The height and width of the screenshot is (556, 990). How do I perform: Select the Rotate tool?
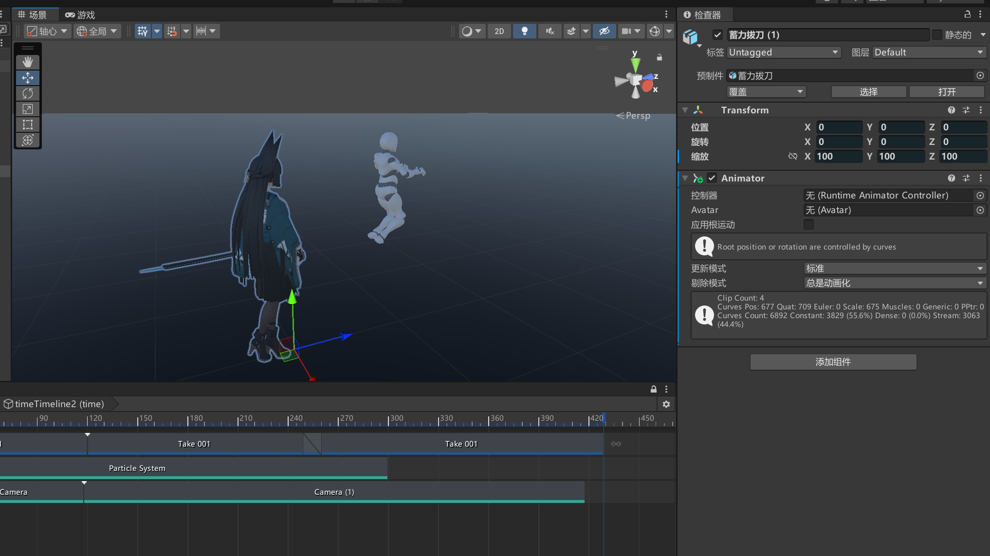pos(28,93)
